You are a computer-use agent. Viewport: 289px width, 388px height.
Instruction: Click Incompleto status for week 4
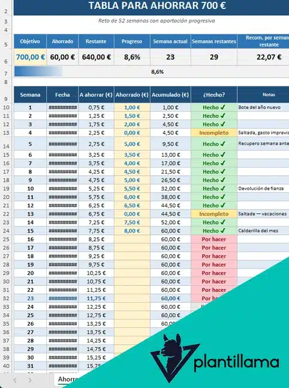click(x=214, y=133)
